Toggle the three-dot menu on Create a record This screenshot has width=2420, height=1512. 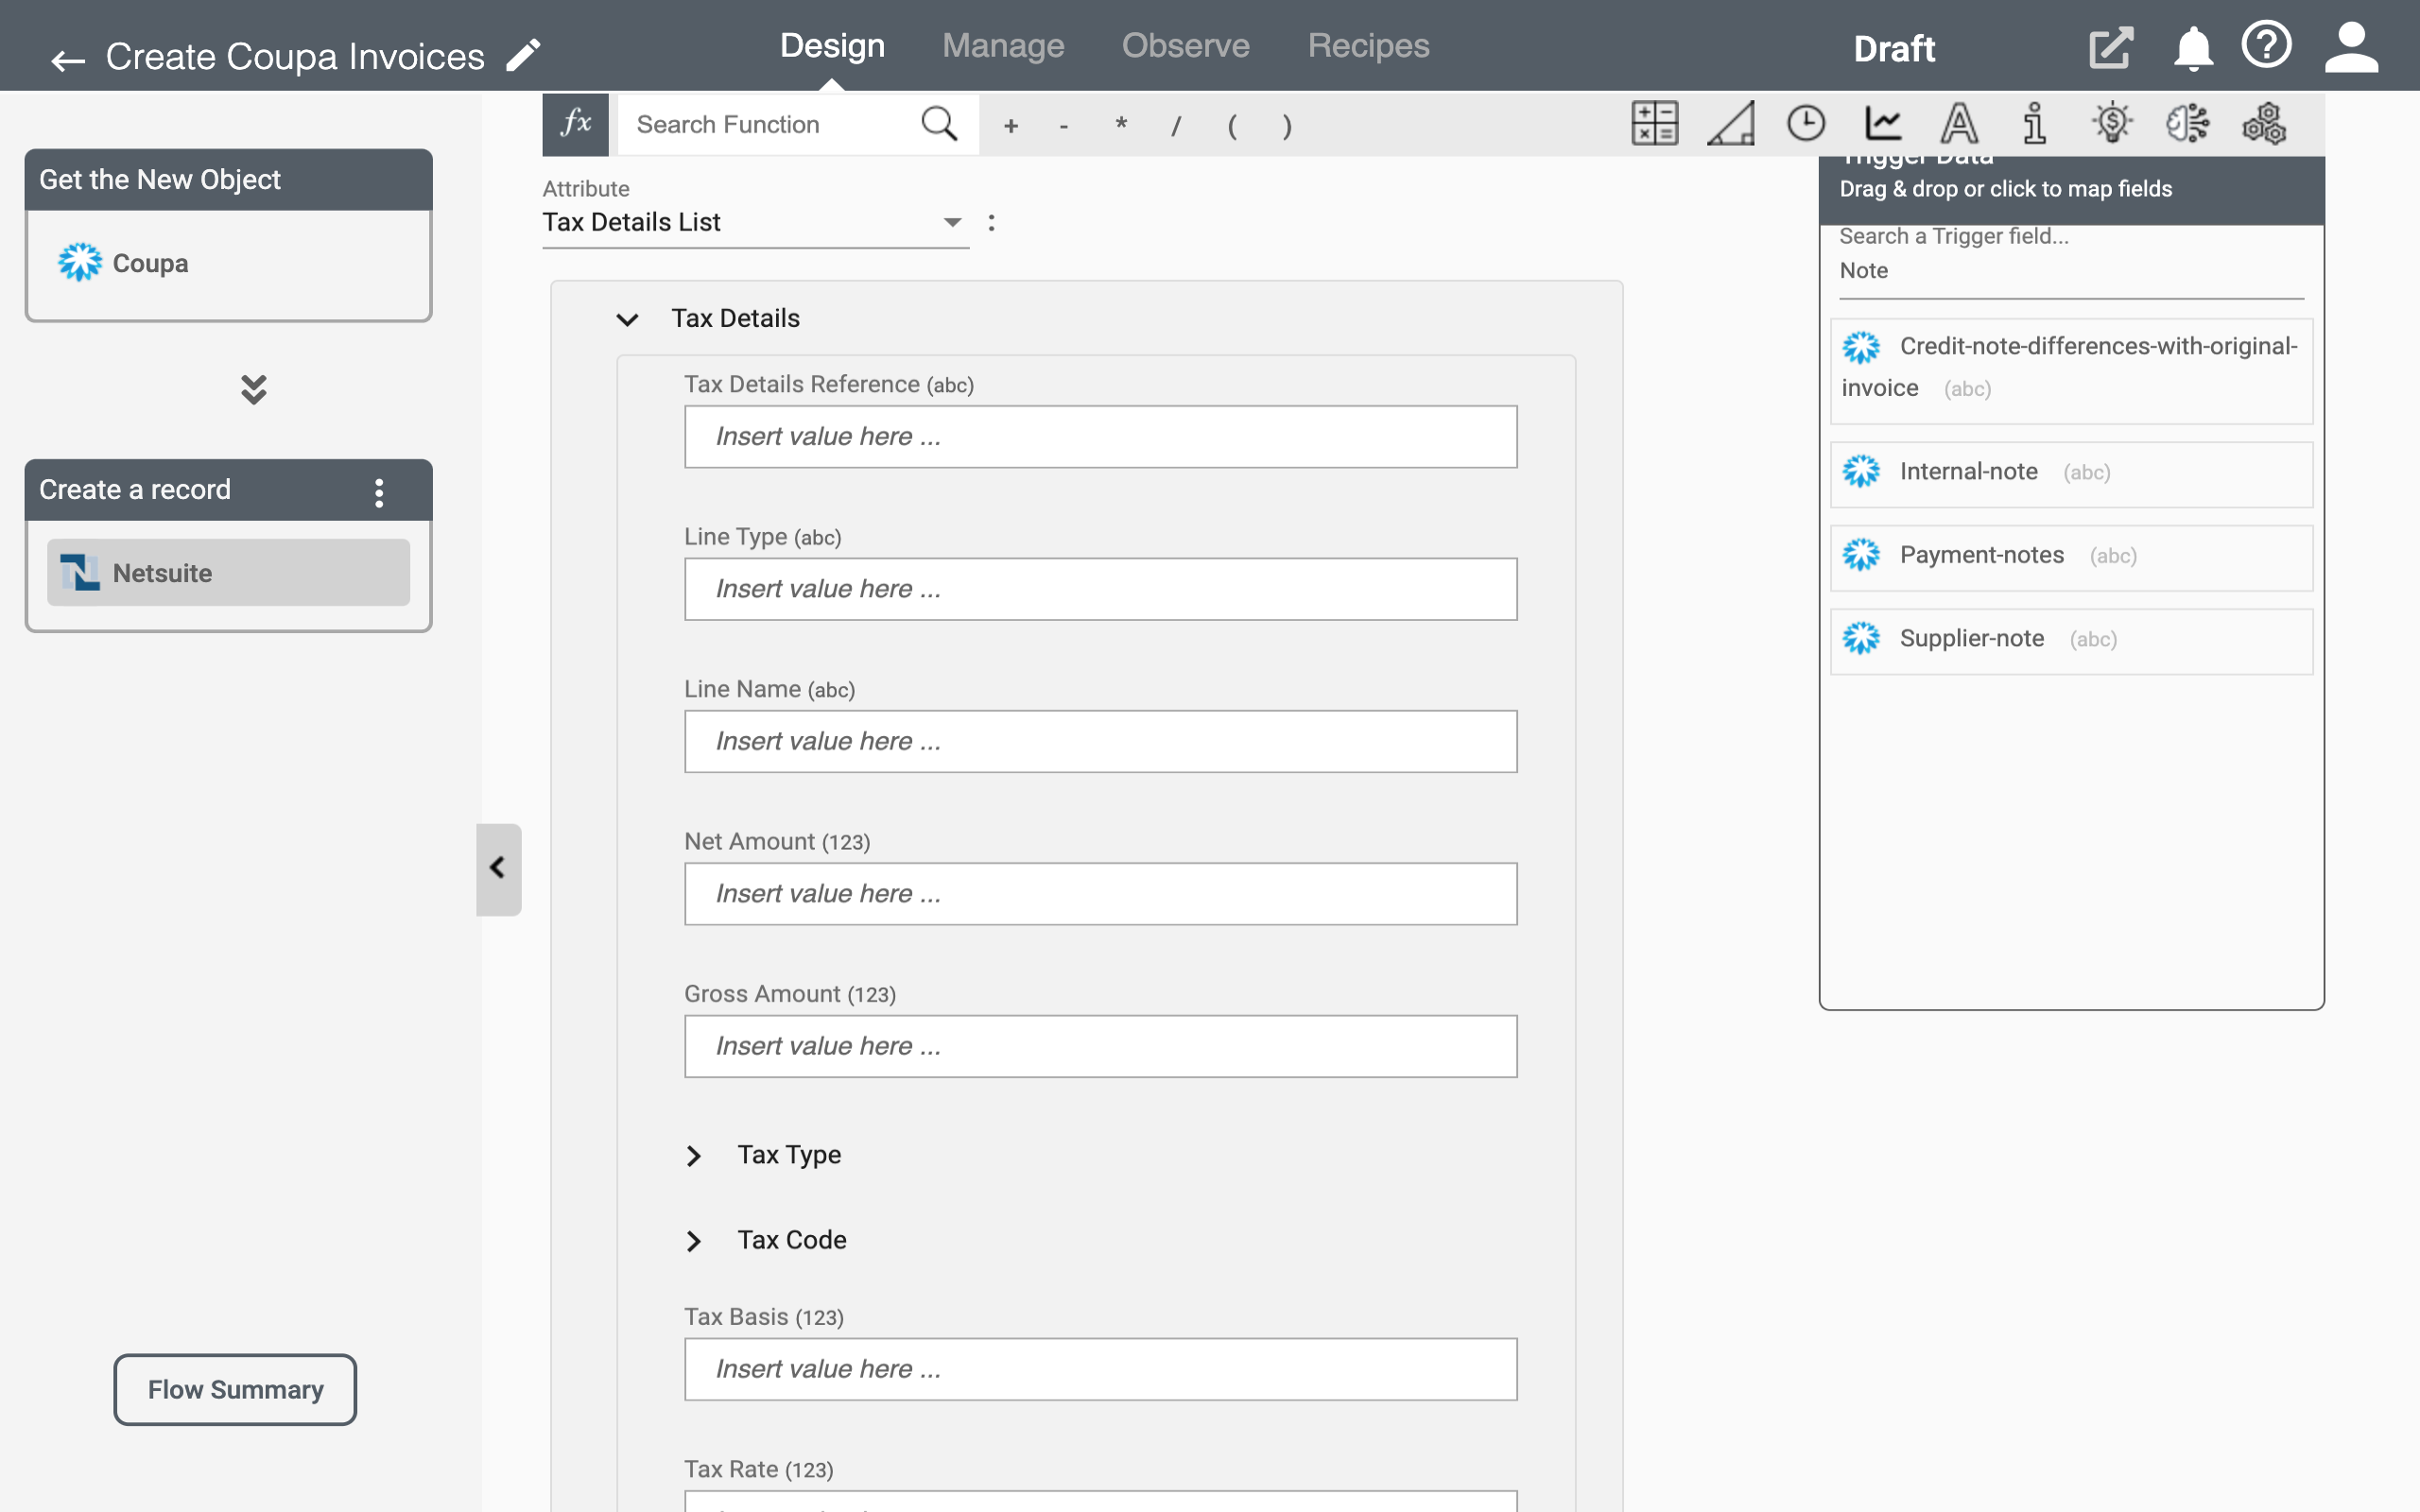point(382,490)
